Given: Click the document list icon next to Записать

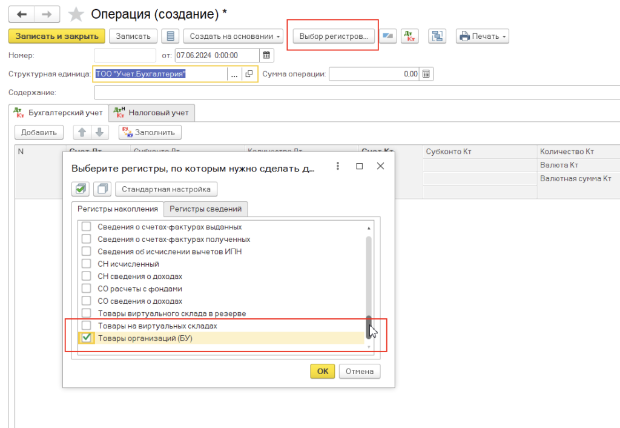Looking at the screenshot, I should [x=171, y=36].
